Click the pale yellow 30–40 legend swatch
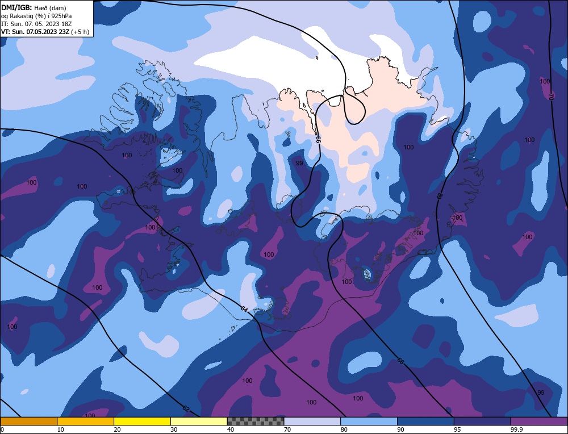This screenshot has height=434, width=568. (x=199, y=421)
